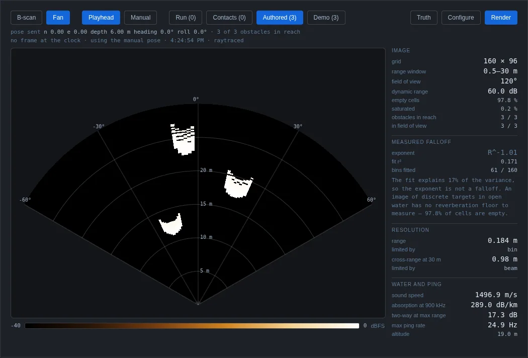Click the range resolution value 0.184 m
The height and width of the screenshot is (358, 528).
tap(502, 240)
